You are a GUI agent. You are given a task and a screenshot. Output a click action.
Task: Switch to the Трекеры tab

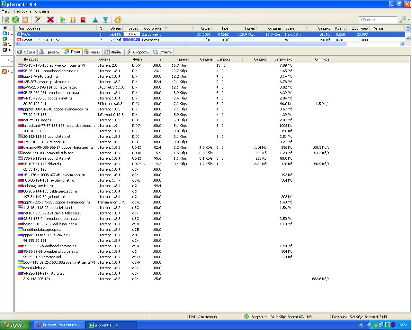click(50, 52)
